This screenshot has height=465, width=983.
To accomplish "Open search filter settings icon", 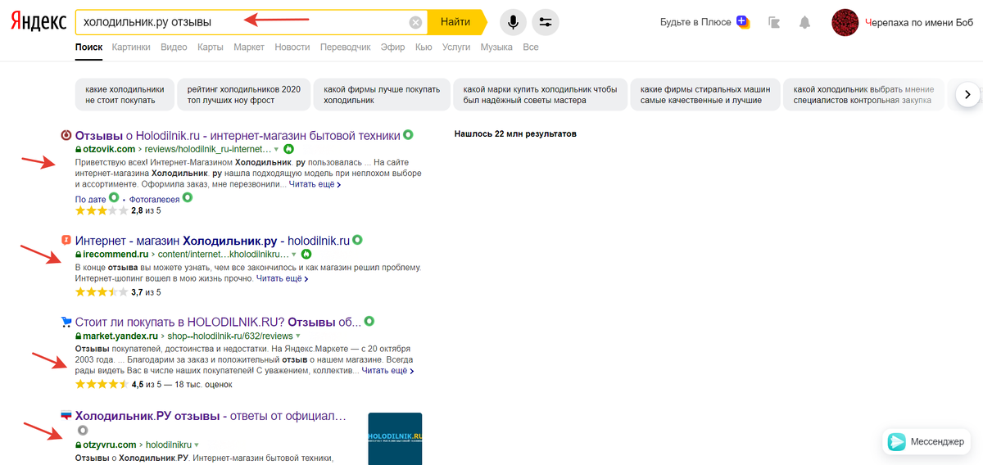I will pyautogui.click(x=546, y=22).
